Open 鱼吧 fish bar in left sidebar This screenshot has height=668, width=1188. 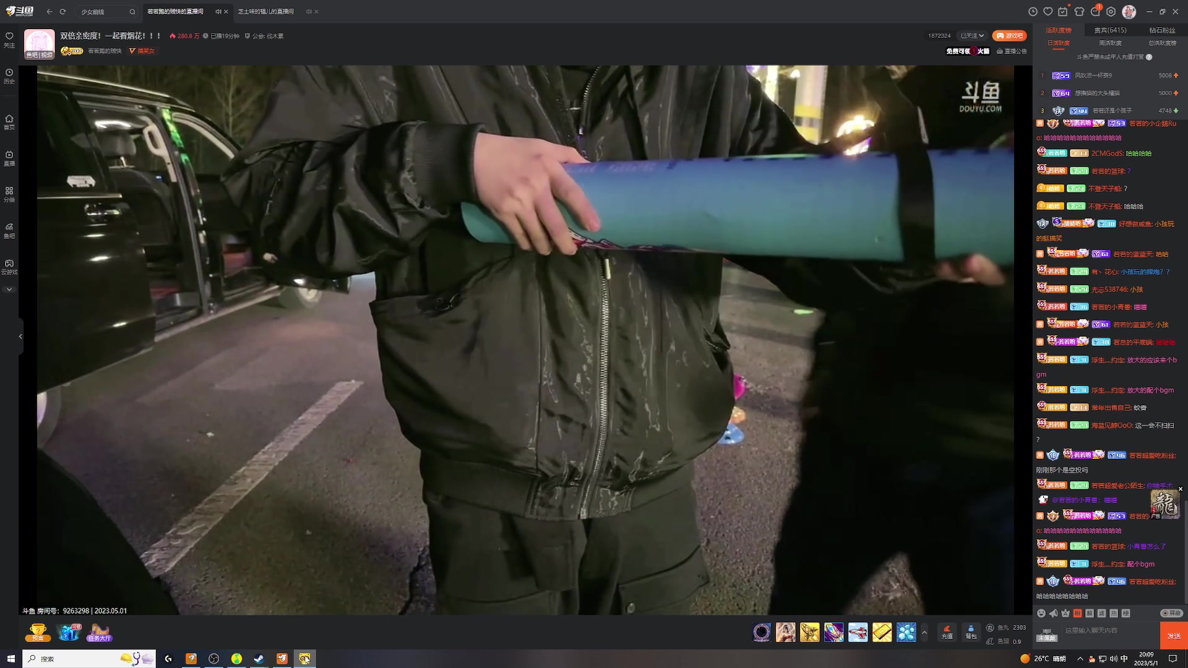coord(9,230)
